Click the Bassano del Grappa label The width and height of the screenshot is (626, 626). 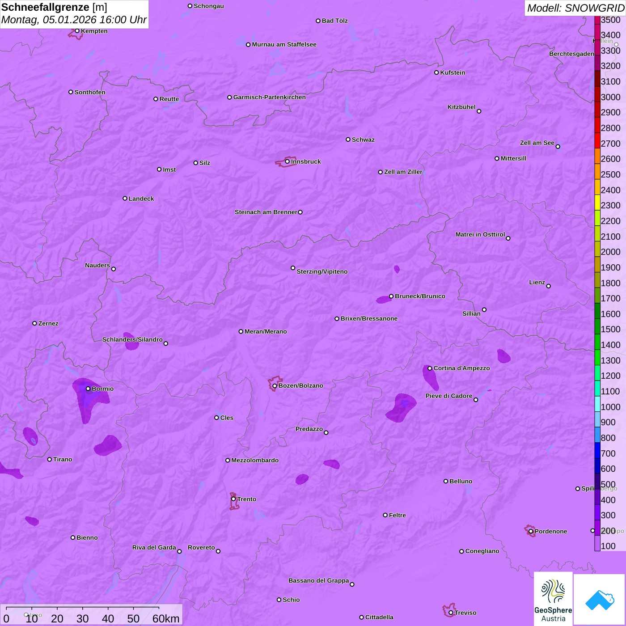(319, 580)
